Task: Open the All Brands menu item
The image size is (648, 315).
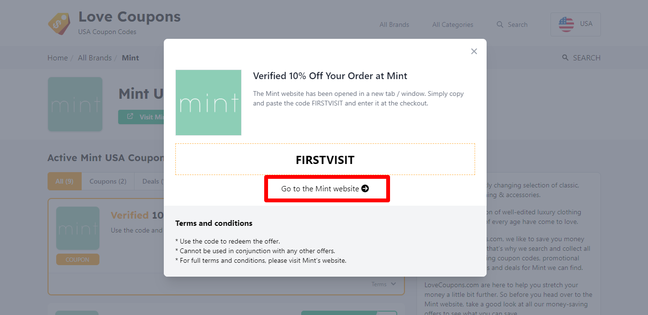Action: coord(394,24)
